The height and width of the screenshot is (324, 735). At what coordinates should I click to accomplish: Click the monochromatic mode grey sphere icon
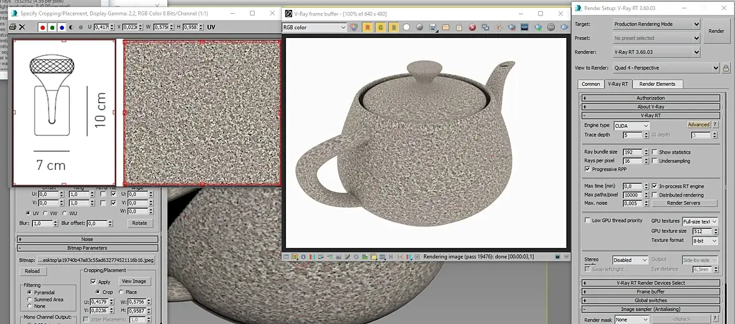coord(420,27)
